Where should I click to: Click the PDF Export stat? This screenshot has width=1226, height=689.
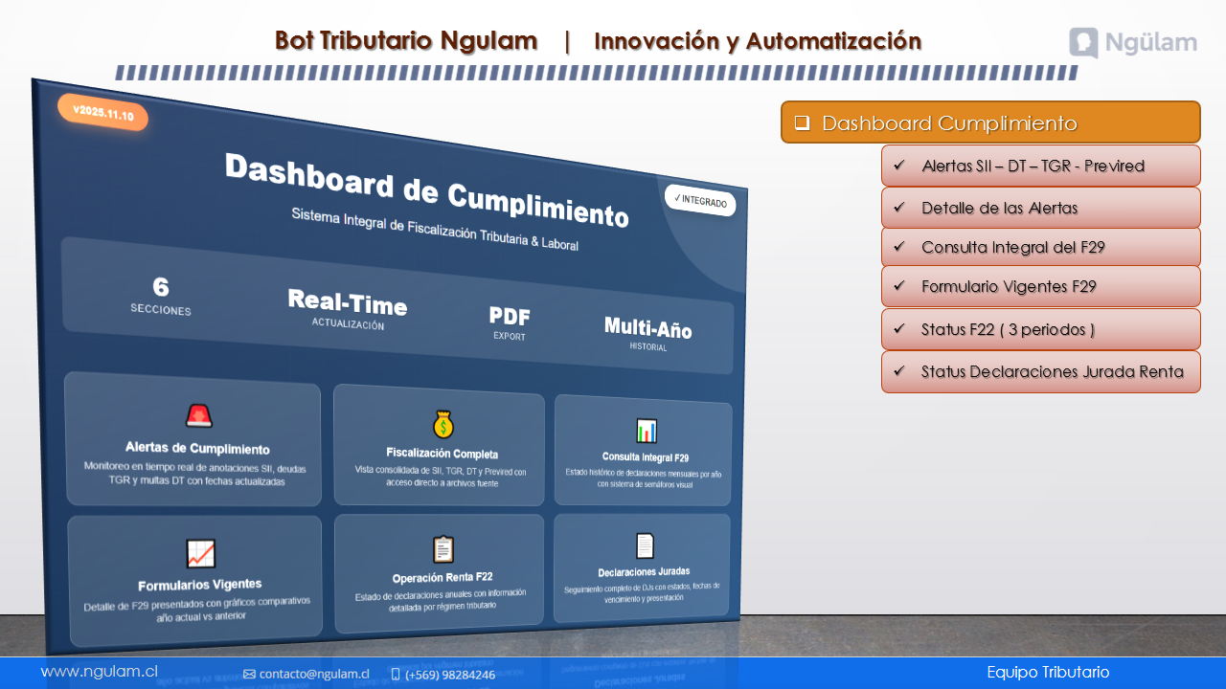pyautogui.click(x=510, y=322)
